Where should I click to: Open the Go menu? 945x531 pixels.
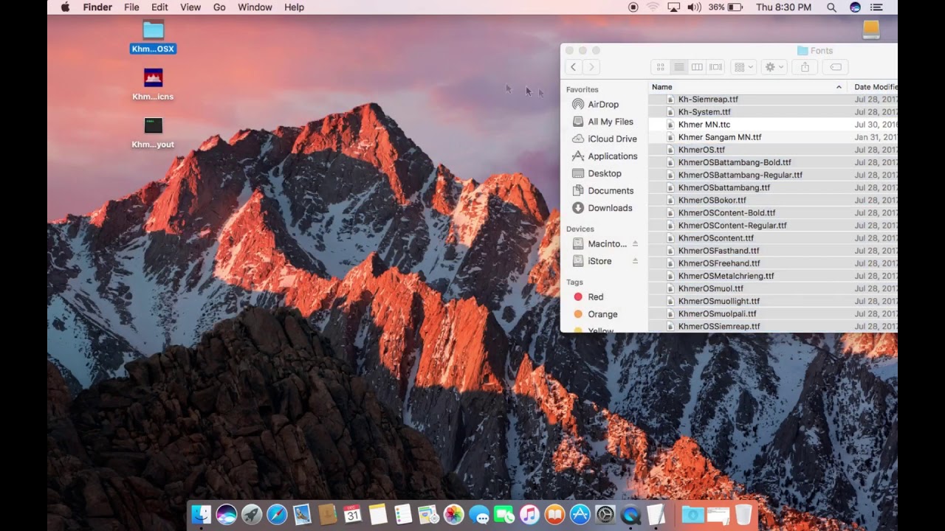pos(219,7)
